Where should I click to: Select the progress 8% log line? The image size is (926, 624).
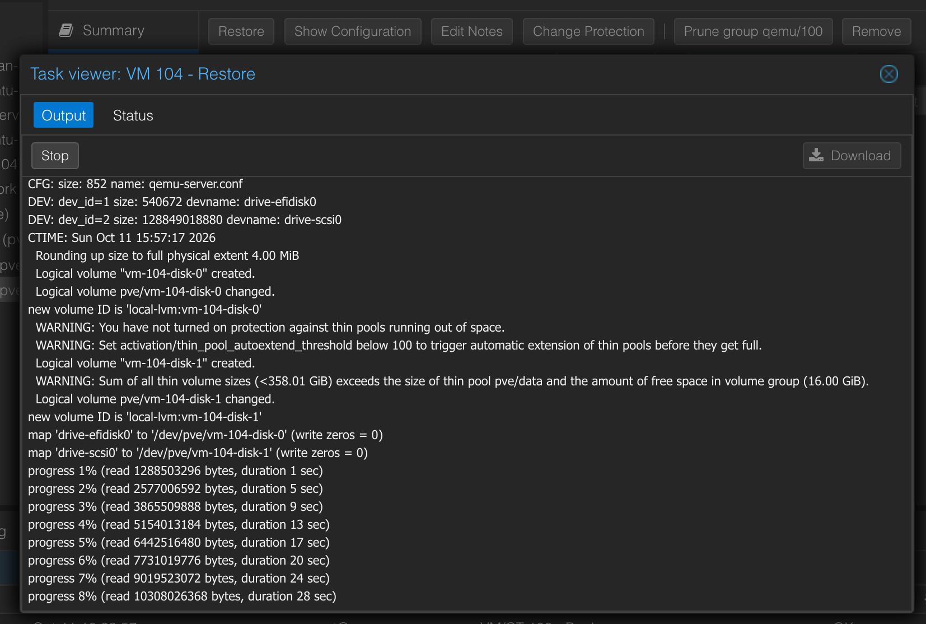[x=182, y=596]
